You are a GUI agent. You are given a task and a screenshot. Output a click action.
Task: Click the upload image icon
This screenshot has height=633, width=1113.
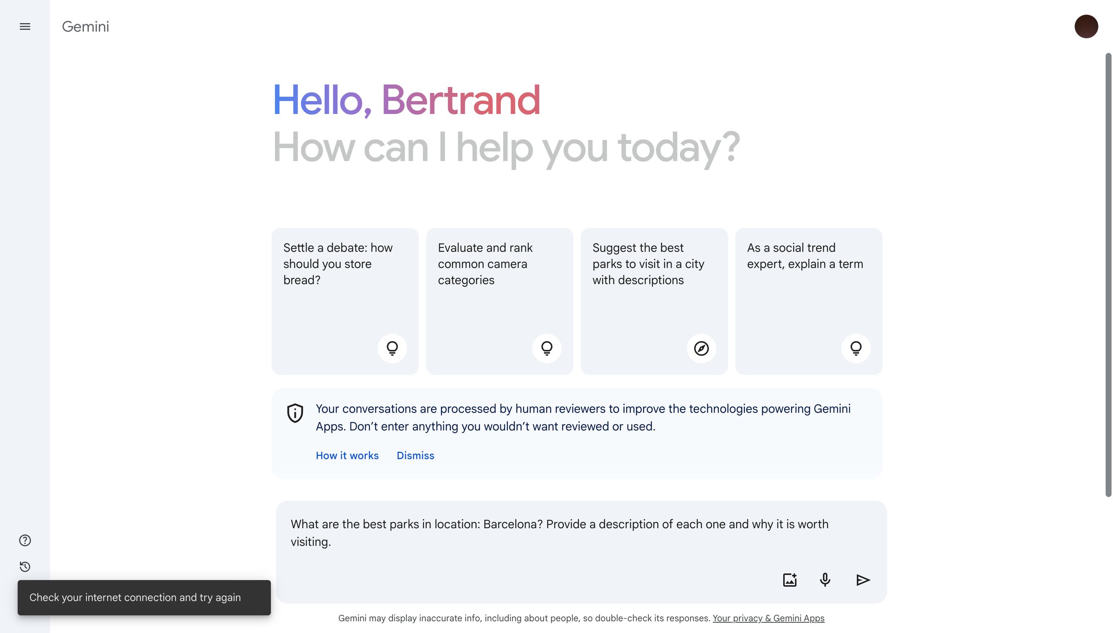coord(790,580)
